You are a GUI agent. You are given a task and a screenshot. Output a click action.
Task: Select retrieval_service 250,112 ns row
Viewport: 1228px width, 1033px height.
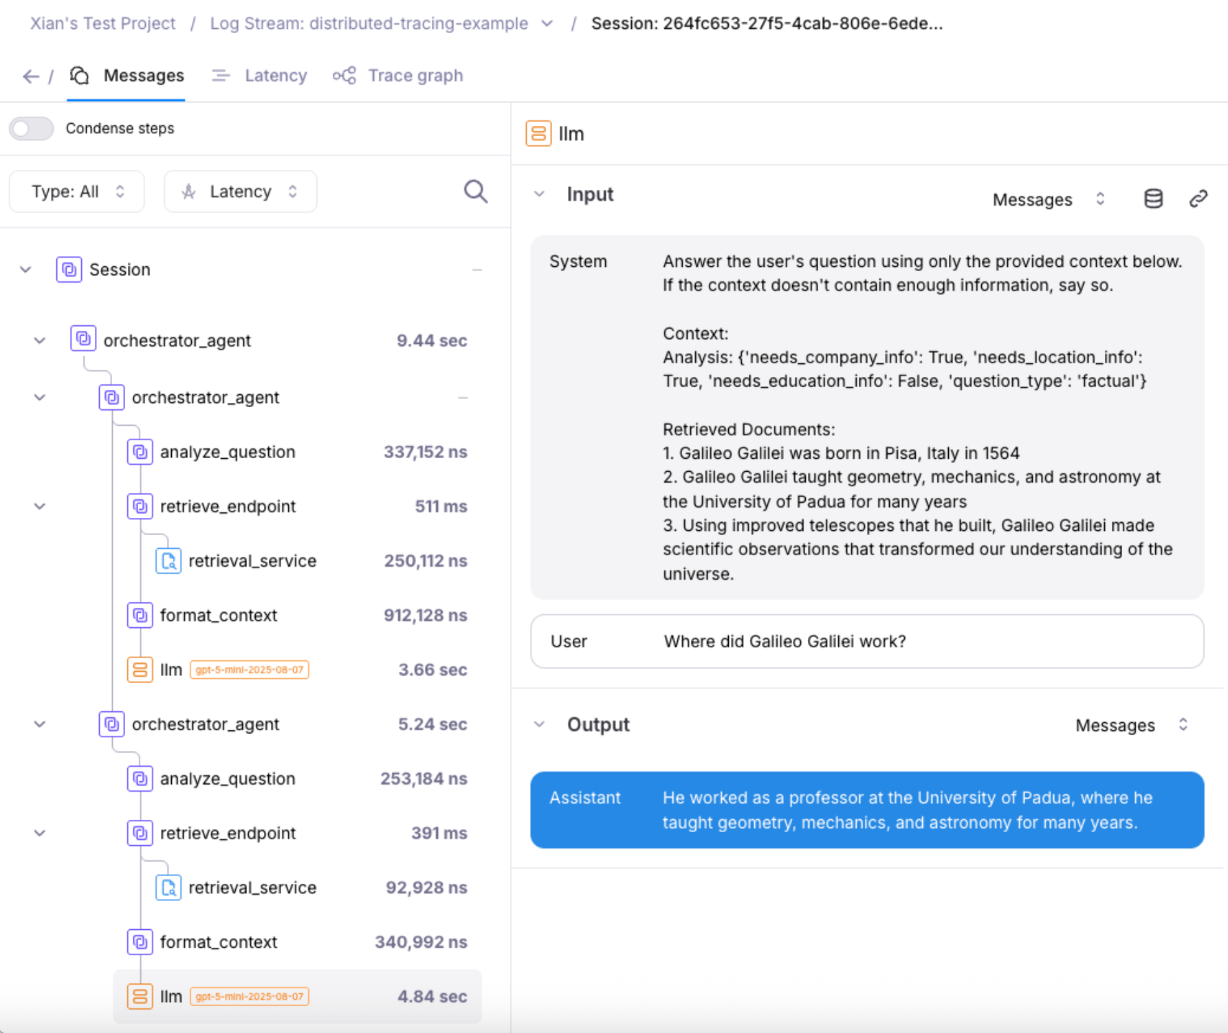[311, 561]
